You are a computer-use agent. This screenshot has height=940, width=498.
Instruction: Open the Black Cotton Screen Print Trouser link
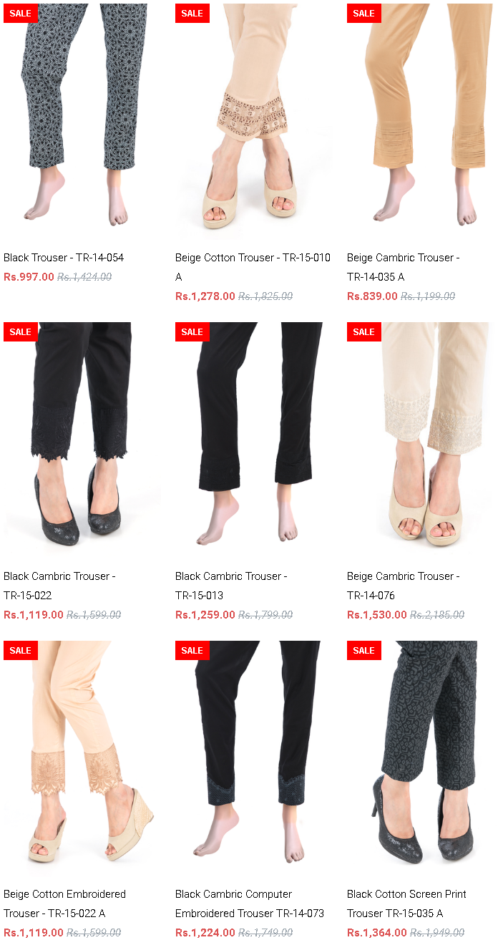coord(406,903)
